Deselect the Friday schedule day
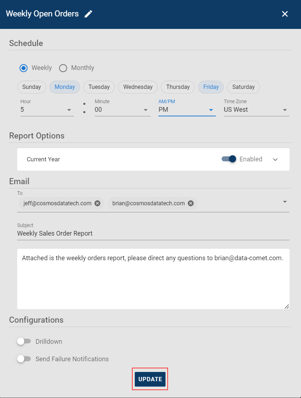This screenshot has width=301, height=398. pyautogui.click(x=211, y=87)
